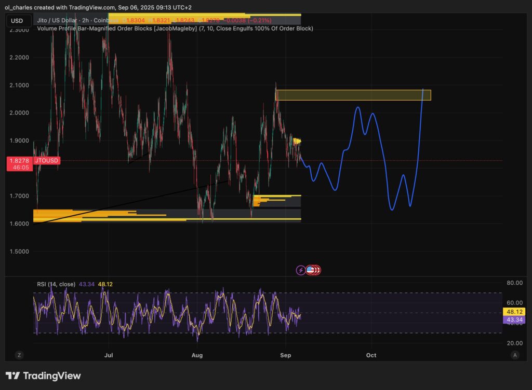Select the yellow resistance rectangle near 2.05
The width and height of the screenshot is (532, 390).
(x=353, y=95)
